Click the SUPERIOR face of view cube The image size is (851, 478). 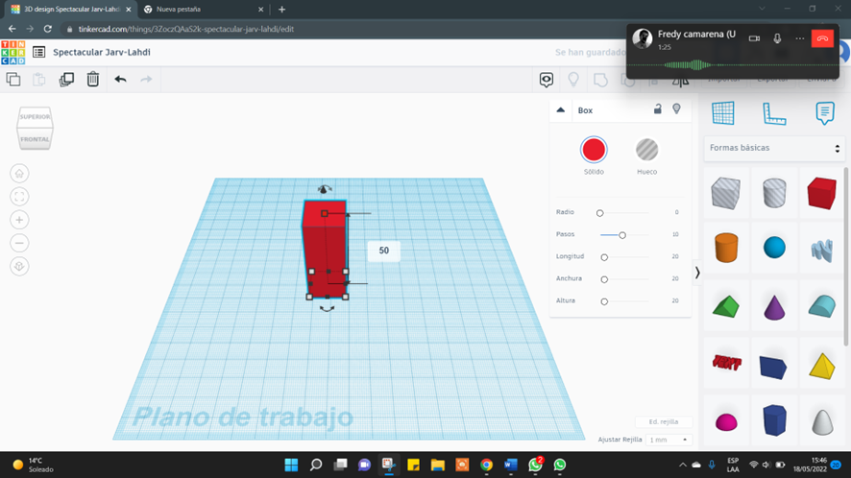pos(35,117)
